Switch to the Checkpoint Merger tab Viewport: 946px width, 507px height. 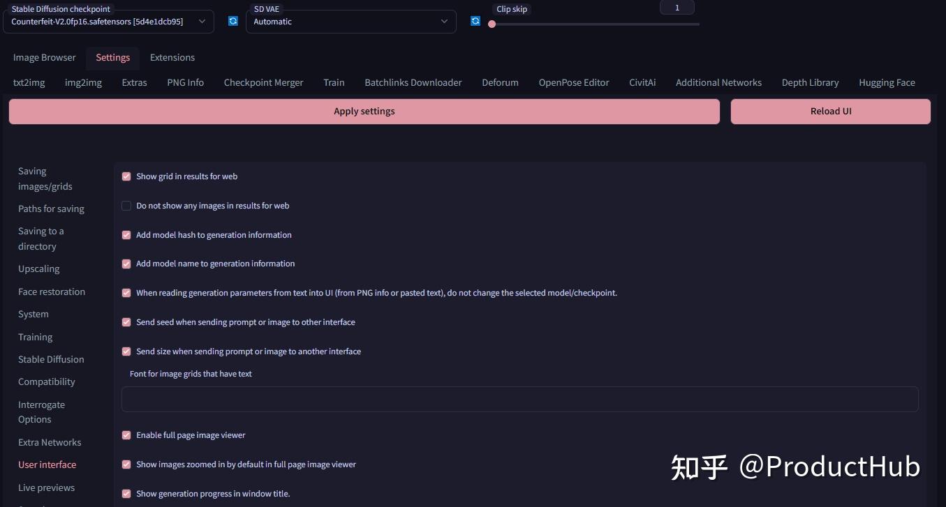(x=263, y=82)
